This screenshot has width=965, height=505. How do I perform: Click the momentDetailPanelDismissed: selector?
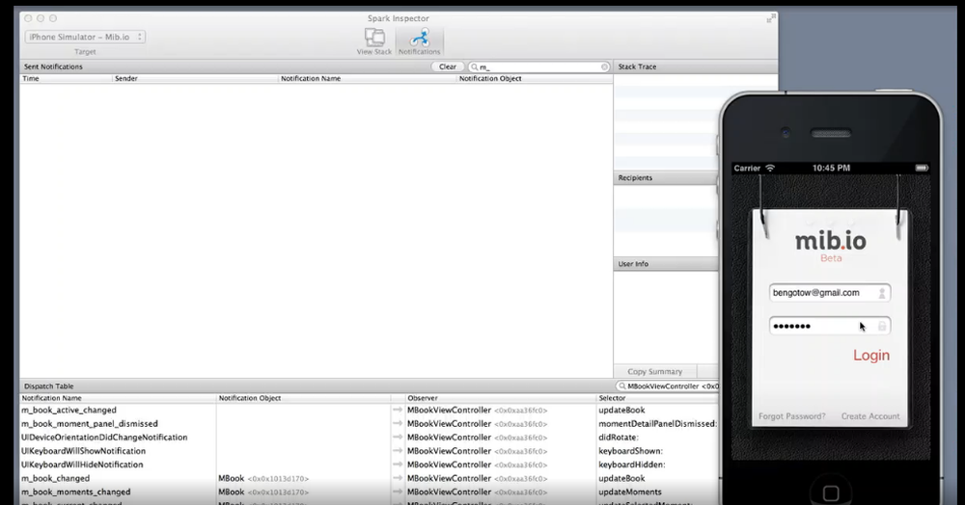657,424
